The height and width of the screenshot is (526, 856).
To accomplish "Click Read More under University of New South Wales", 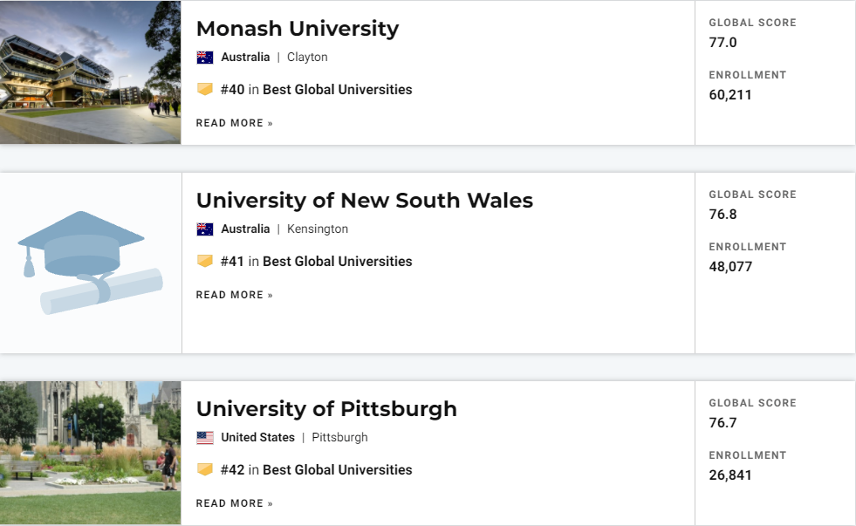I will coord(235,295).
